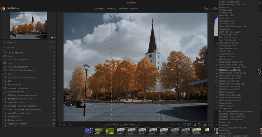Select Manistee.cube LUT
The height and width of the screenshot is (137, 262).
[226, 106]
